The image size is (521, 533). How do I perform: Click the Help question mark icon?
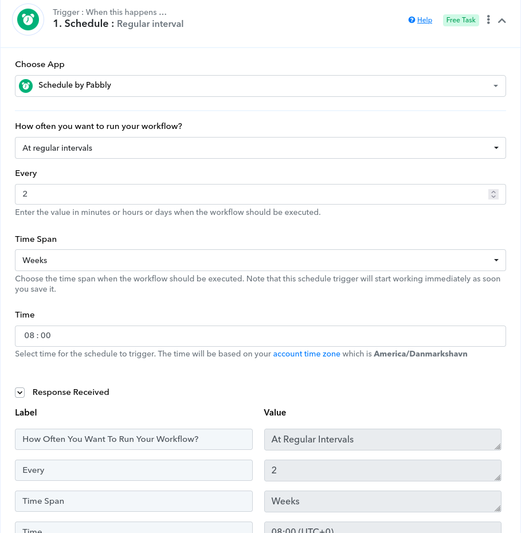(412, 20)
